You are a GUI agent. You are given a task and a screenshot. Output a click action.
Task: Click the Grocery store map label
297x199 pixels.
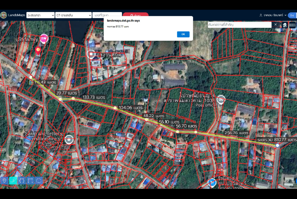[x=230, y=188]
